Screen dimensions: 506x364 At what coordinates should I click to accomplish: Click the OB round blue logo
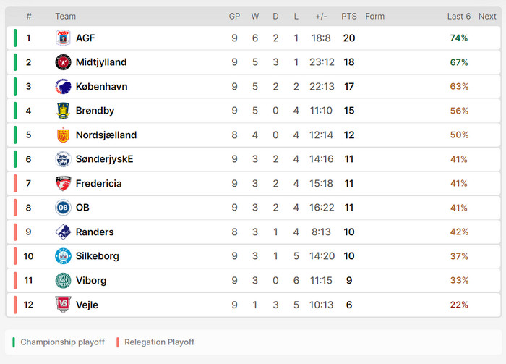pyautogui.click(x=64, y=208)
